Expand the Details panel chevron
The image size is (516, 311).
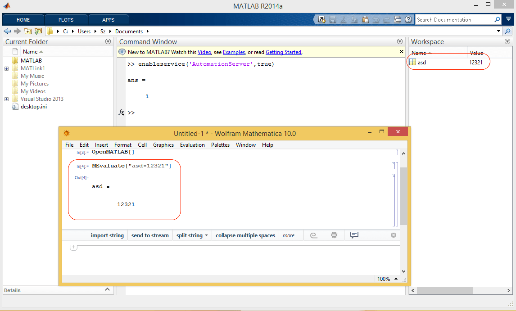pyautogui.click(x=107, y=289)
